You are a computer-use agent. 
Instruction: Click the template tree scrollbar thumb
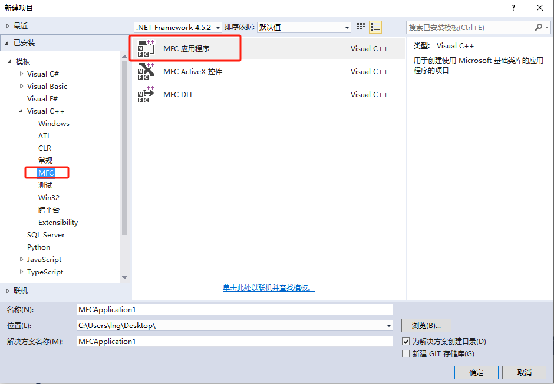coord(124,148)
